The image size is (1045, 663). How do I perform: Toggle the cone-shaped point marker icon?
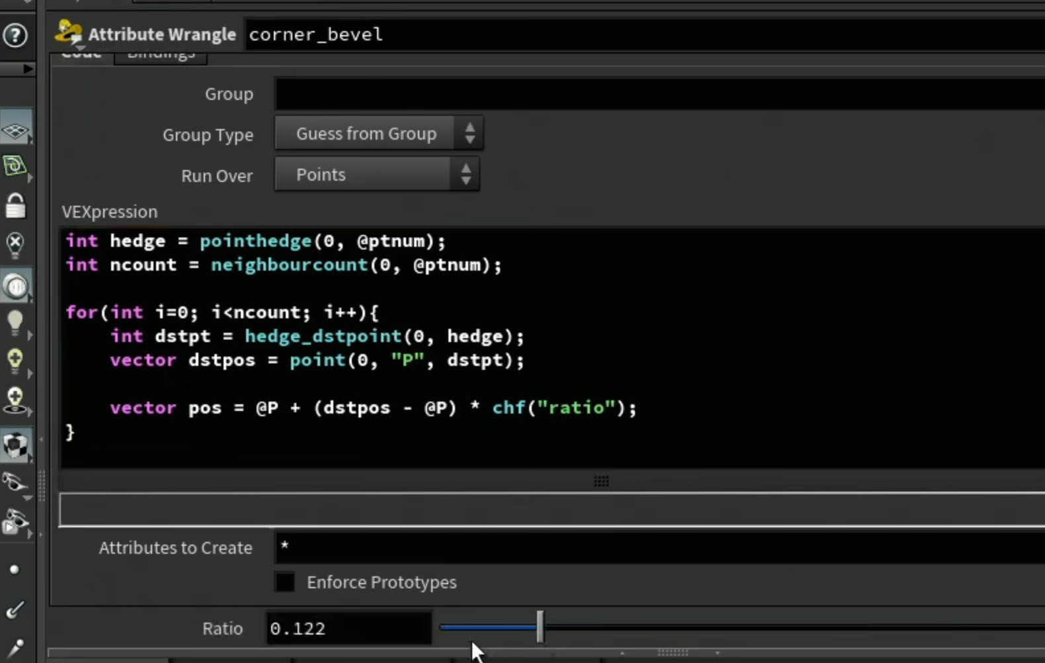point(15,648)
